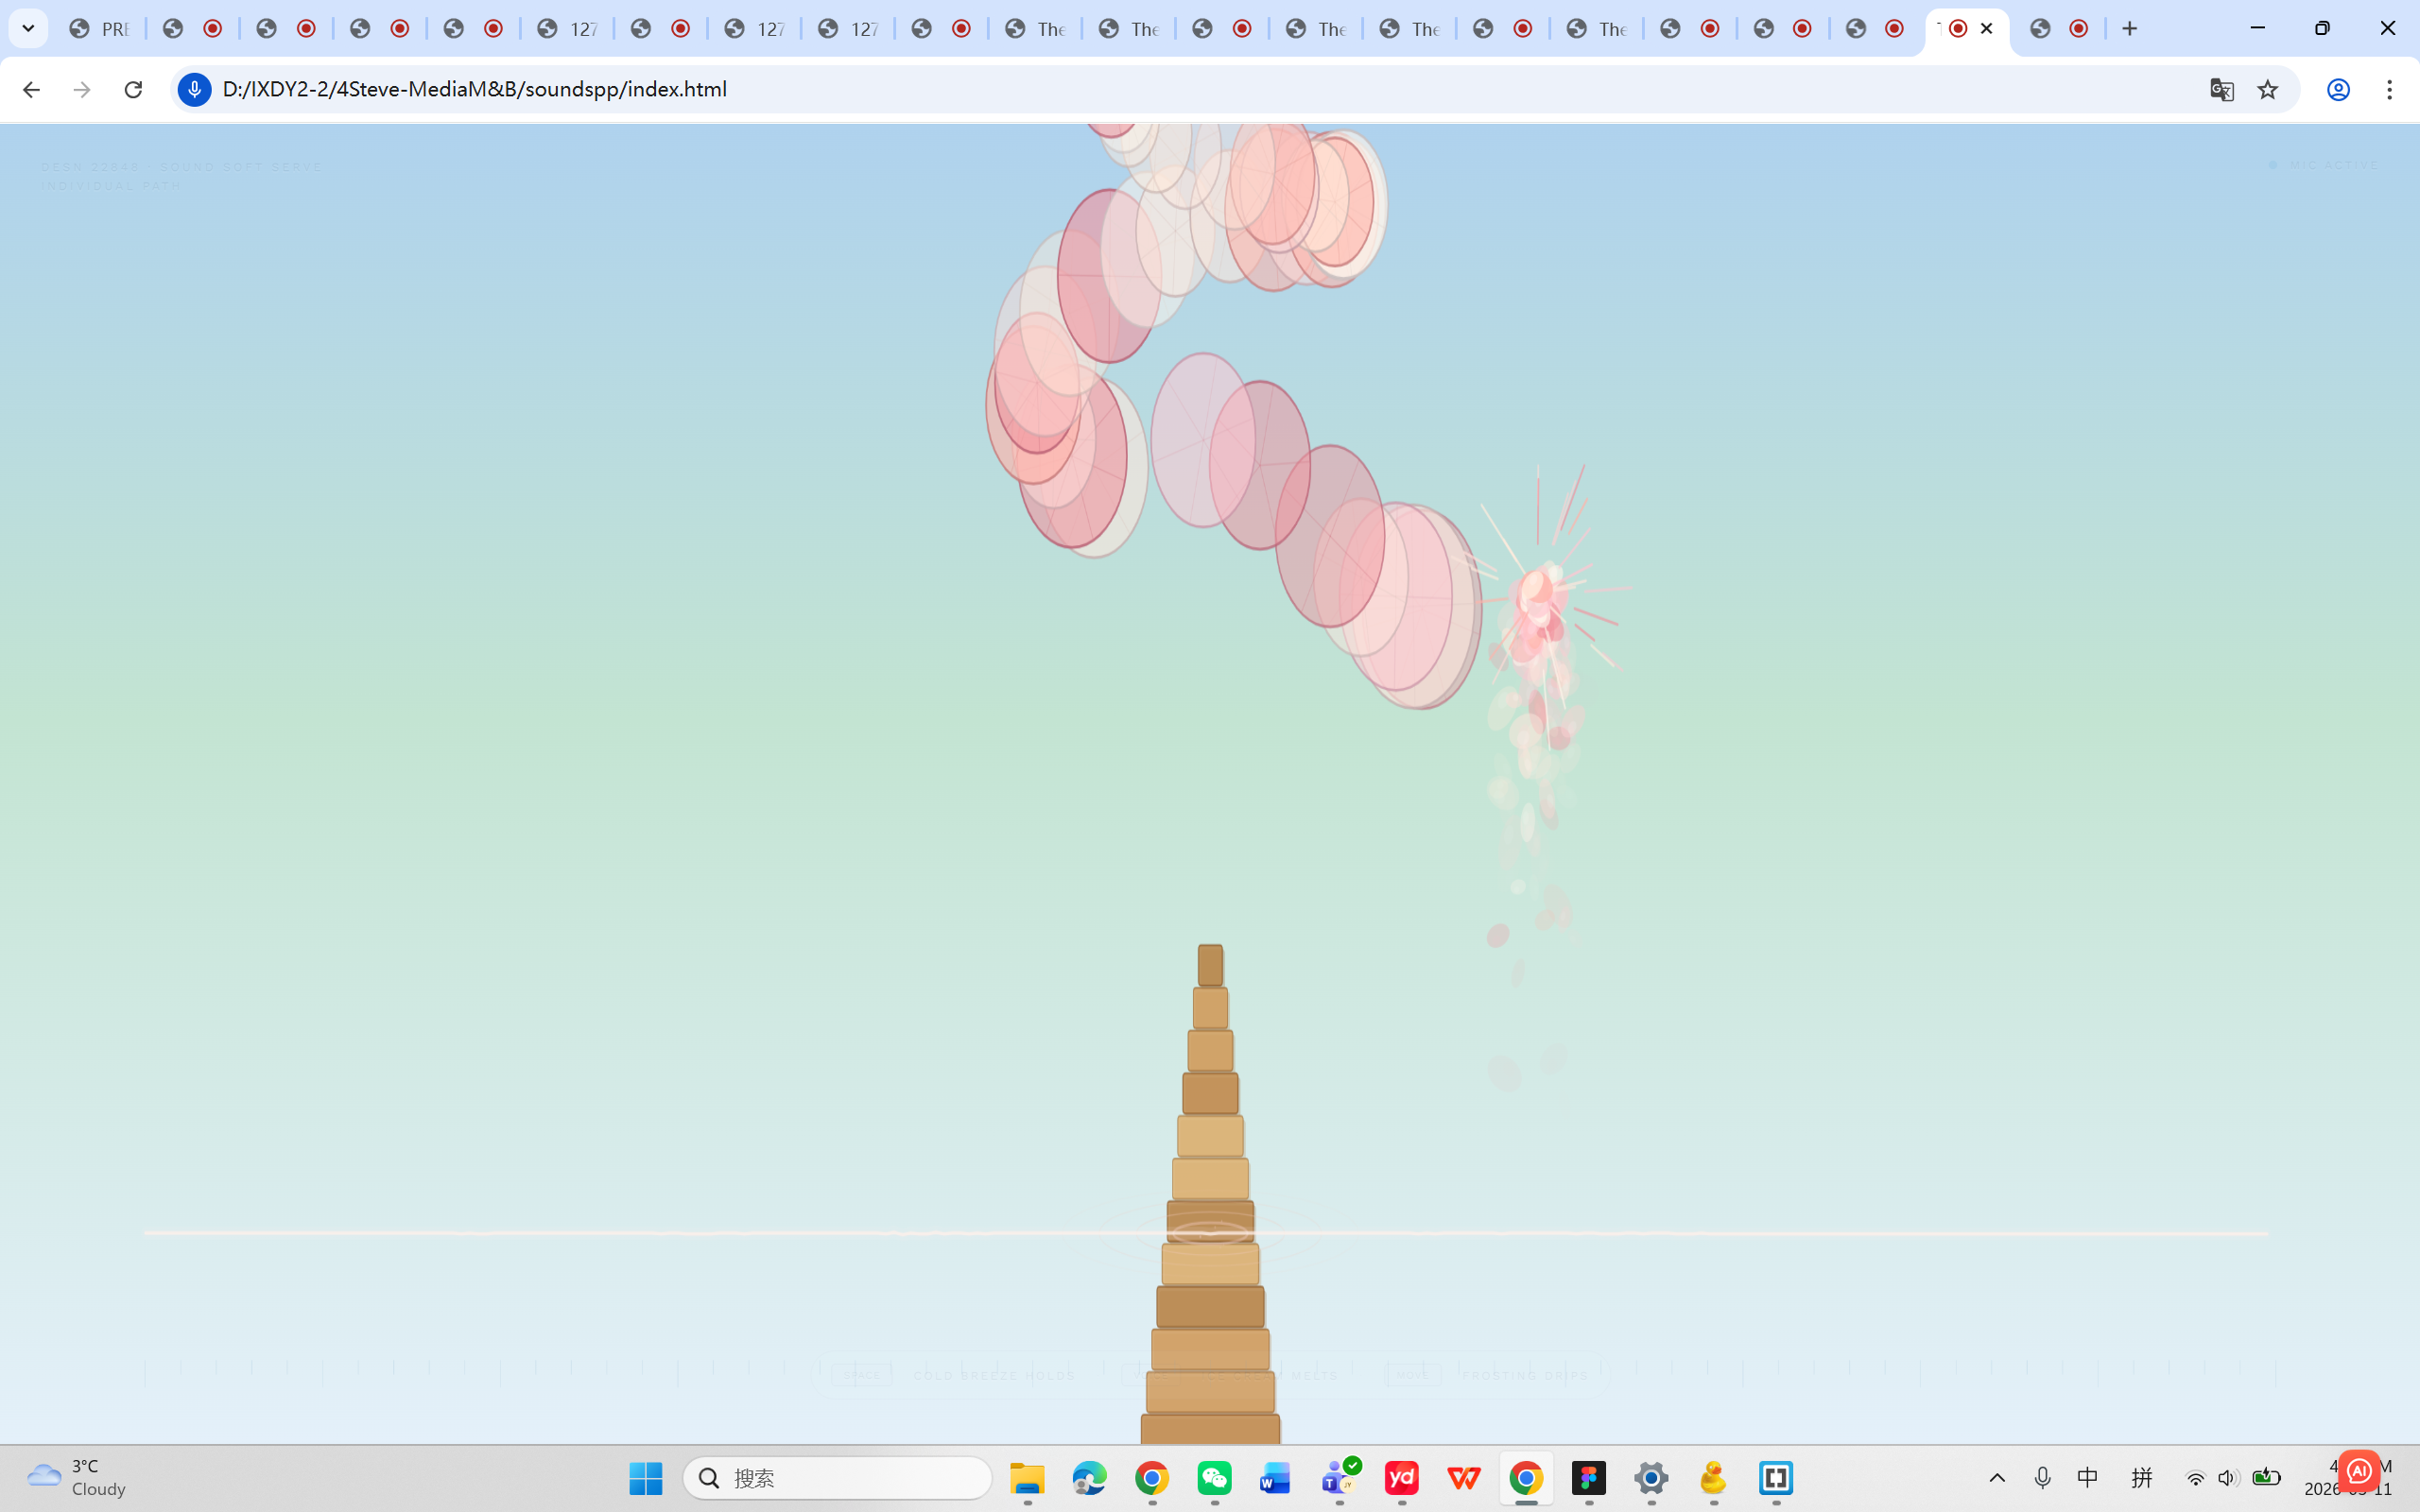Toggle the taskbar microphone control
The image size is (2420, 1512).
2043,1477
